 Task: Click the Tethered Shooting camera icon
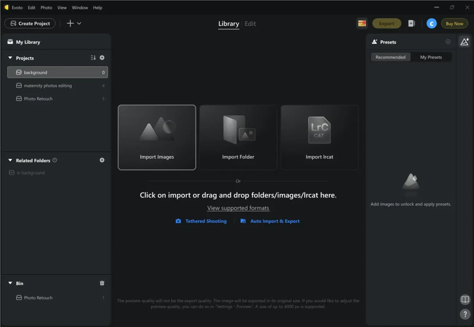pos(179,221)
